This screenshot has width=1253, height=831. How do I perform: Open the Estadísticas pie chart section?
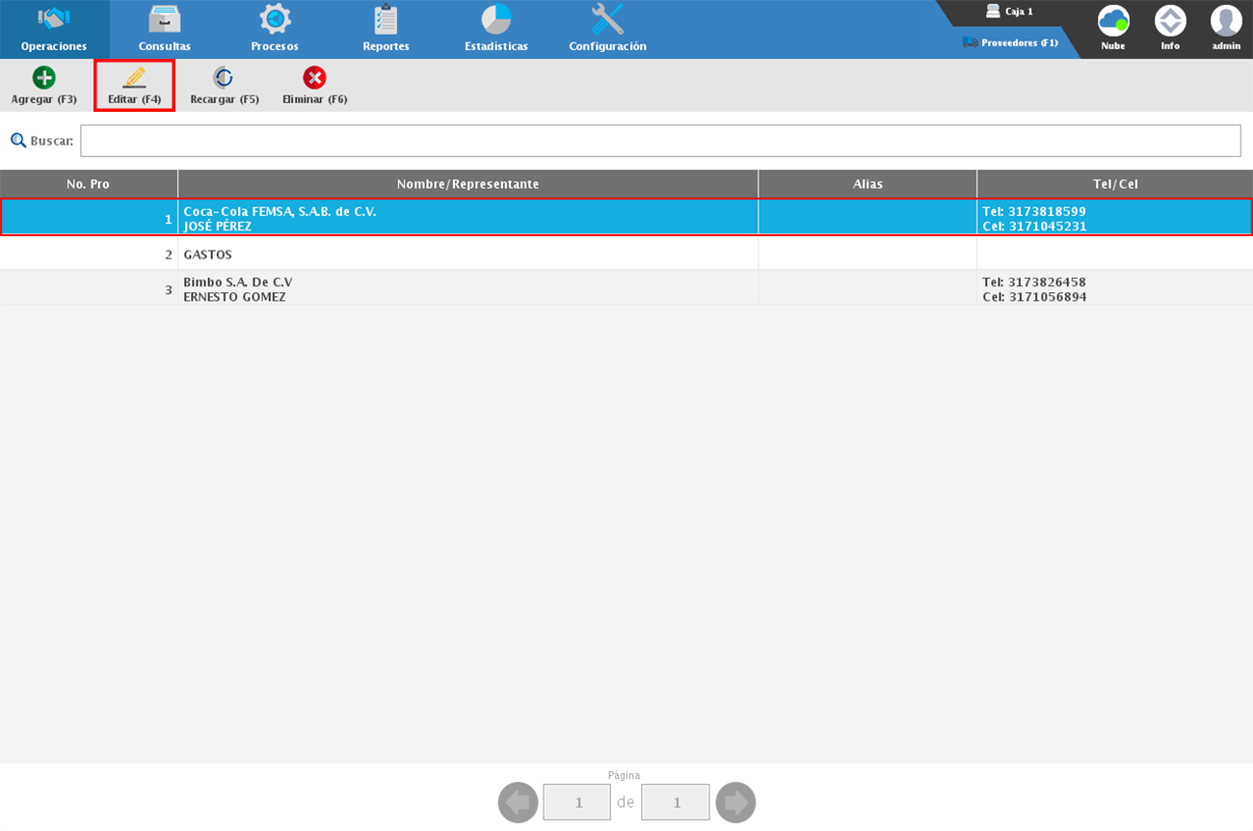coord(495,29)
